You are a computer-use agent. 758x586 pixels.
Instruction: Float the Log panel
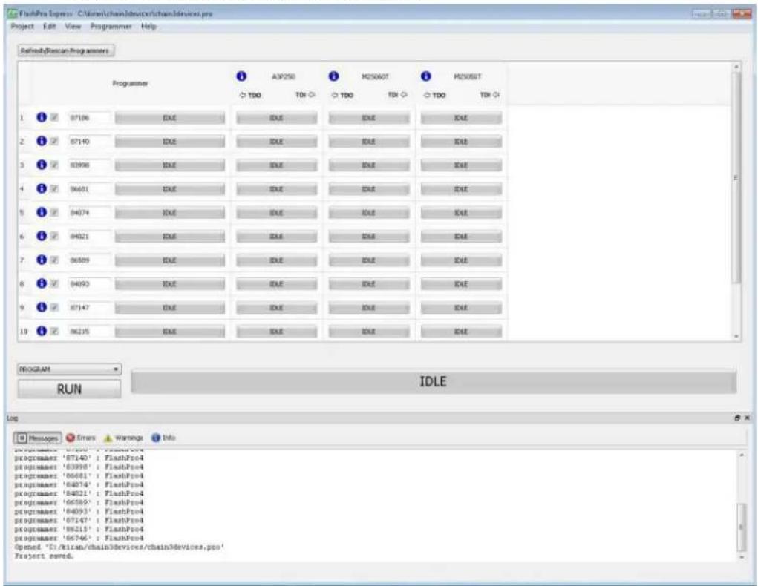[x=737, y=418]
